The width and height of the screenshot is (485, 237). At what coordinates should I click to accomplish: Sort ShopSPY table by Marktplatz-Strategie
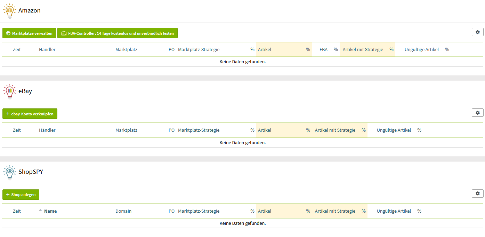pos(199,211)
